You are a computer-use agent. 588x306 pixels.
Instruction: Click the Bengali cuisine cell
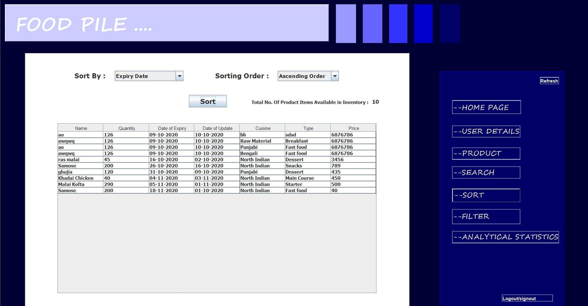coord(263,153)
